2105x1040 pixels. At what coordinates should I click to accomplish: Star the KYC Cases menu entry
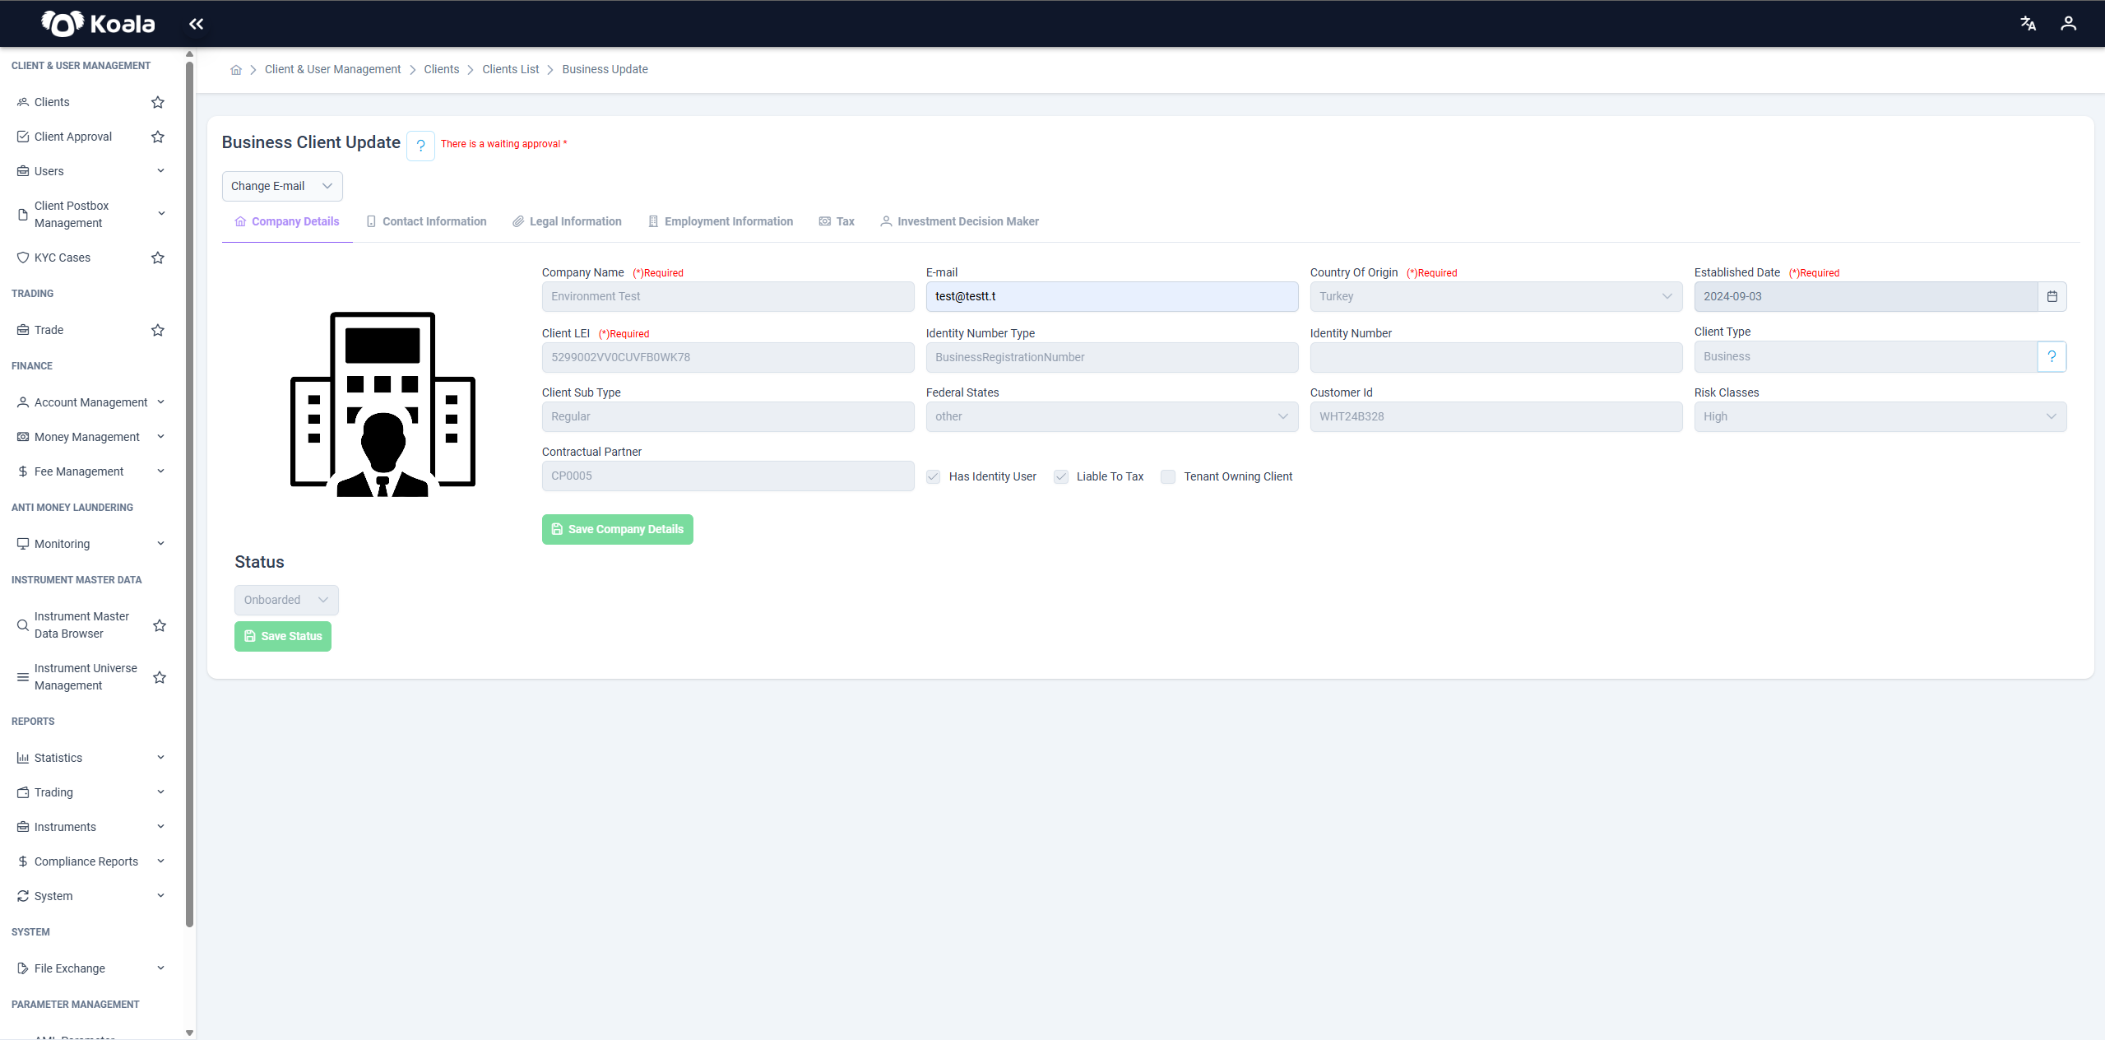coord(158,258)
